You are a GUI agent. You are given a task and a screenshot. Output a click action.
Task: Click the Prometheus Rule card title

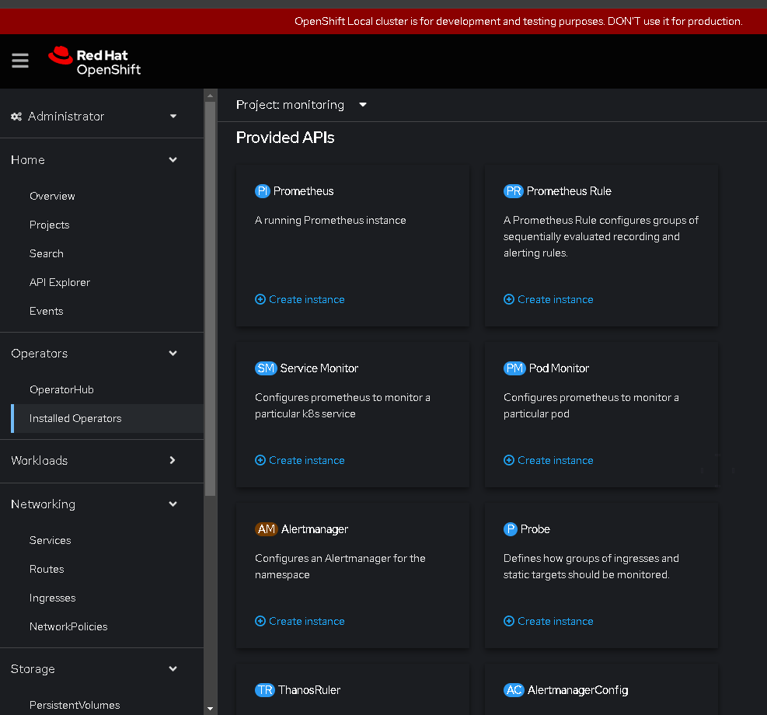569,191
